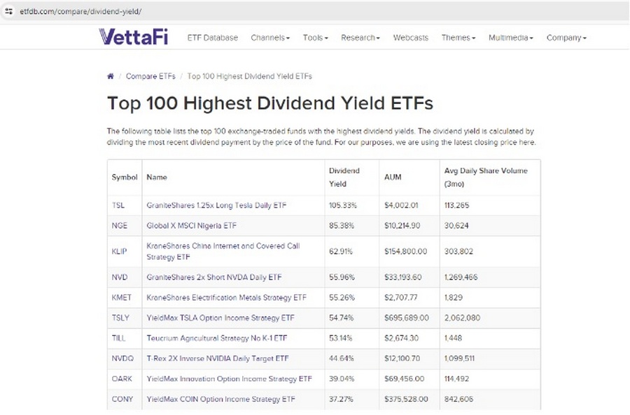This screenshot has width=630, height=415.
Task: Expand the Multimedia dropdown
Action: [509, 38]
